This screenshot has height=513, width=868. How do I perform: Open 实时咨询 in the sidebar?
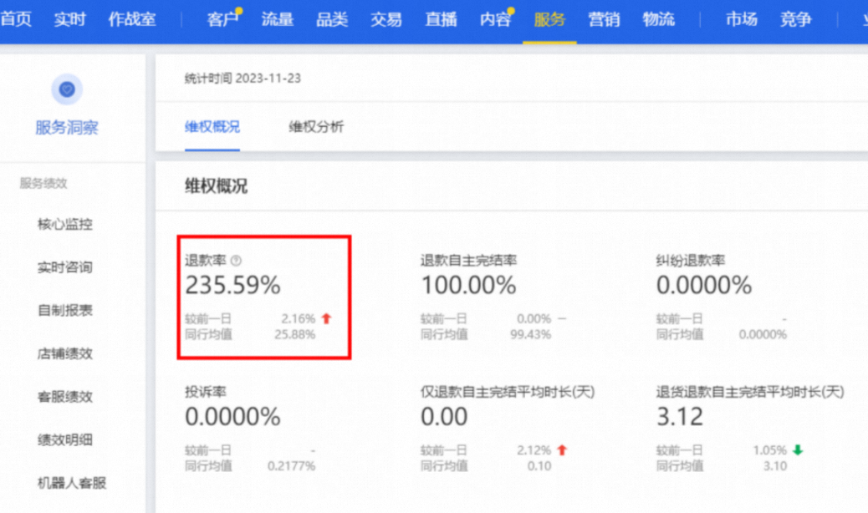(x=64, y=267)
